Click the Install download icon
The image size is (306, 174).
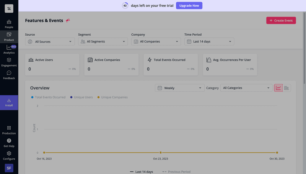tap(9, 100)
